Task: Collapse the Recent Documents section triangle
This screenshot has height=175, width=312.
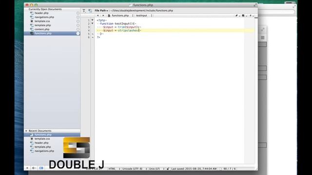Action: tap(26, 131)
